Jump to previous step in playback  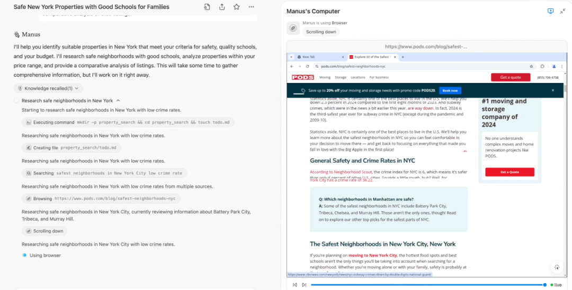[x=295, y=285]
